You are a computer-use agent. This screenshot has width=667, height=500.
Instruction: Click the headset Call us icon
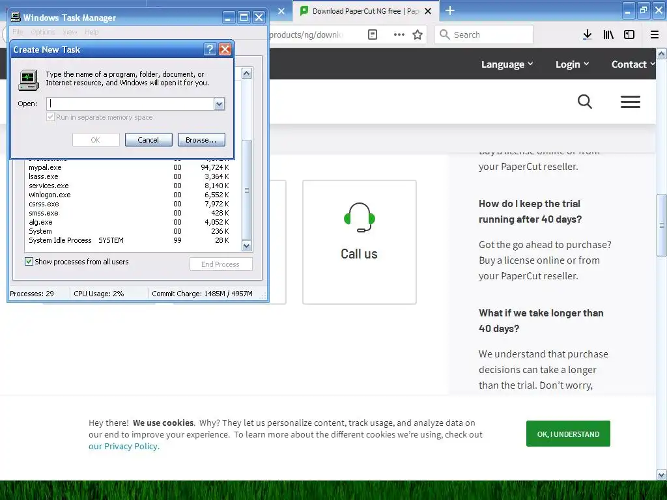click(x=359, y=217)
